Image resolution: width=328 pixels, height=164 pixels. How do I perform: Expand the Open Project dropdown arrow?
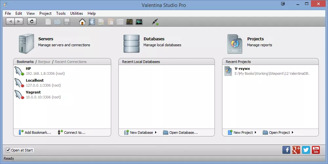[x=293, y=133]
